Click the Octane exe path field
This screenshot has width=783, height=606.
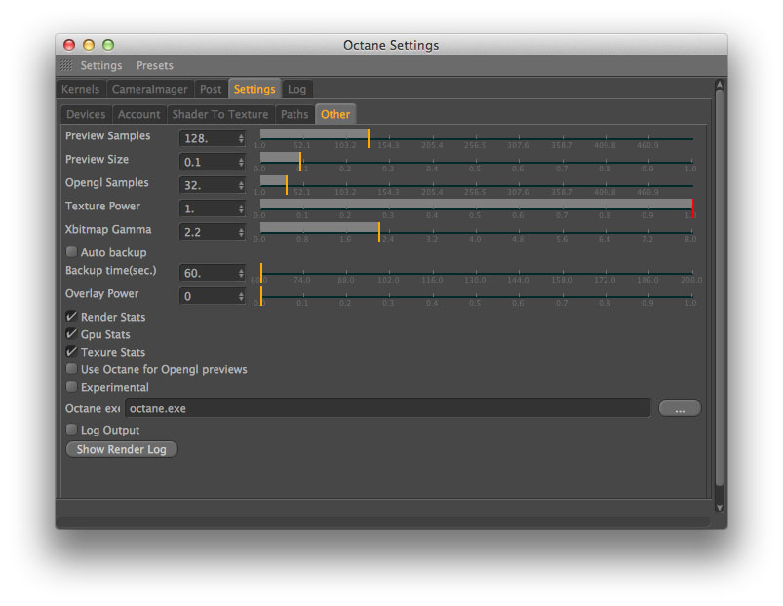387,408
